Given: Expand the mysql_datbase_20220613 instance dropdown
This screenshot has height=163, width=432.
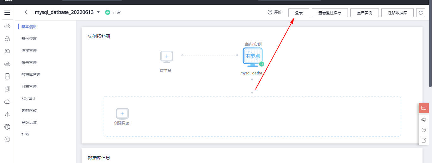Looking at the screenshot, I should tap(98, 12).
